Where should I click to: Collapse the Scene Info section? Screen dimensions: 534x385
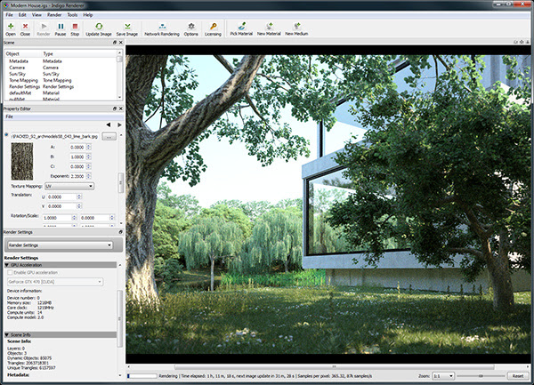pos(6,335)
